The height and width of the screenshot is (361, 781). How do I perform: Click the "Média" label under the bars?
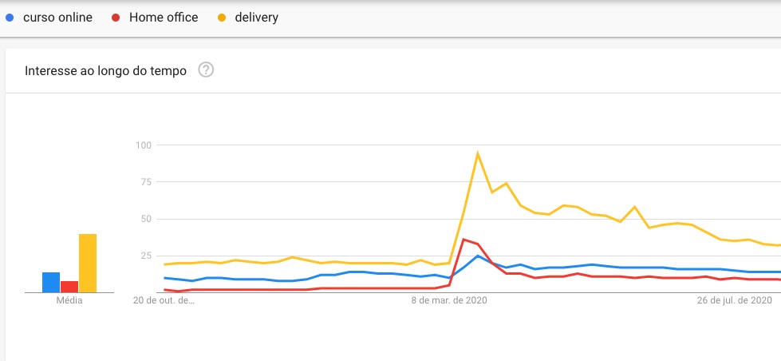69,301
